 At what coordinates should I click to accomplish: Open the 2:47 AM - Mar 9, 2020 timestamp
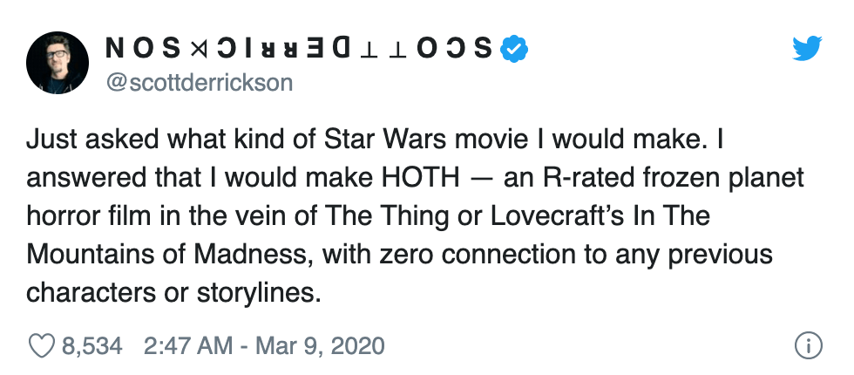261,346
